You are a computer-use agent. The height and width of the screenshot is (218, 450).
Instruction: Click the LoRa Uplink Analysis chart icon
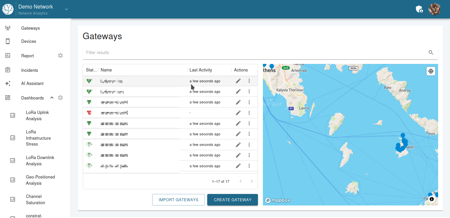pyautogui.click(x=13, y=116)
